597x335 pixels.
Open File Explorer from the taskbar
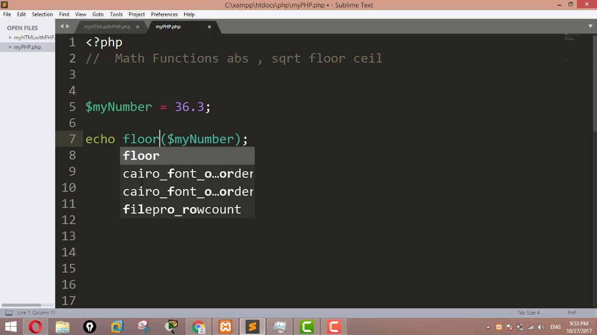(x=62, y=327)
